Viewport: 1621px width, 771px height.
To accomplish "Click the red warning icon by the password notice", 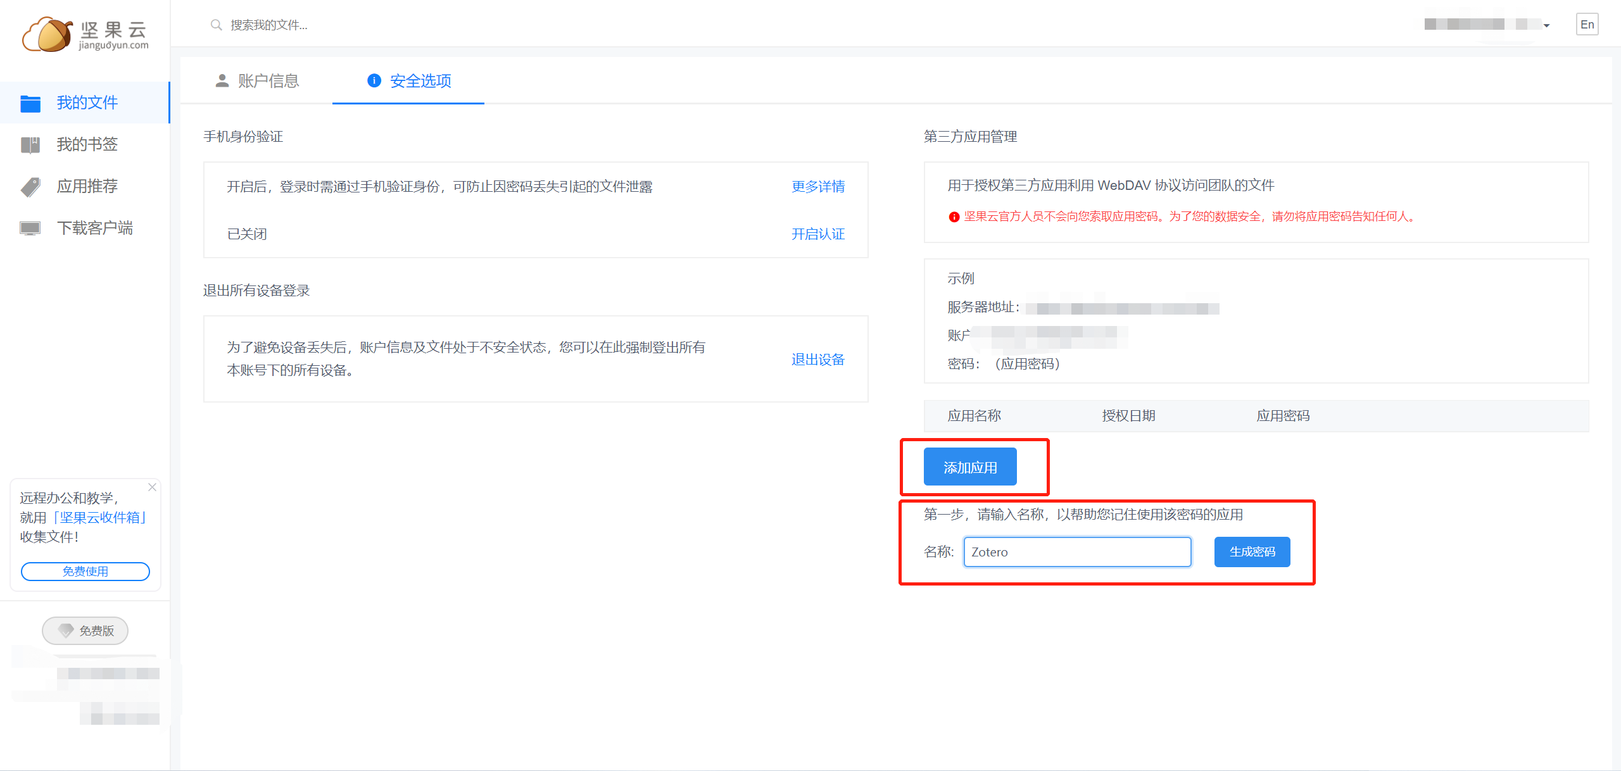I will click(x=954, y=217).
